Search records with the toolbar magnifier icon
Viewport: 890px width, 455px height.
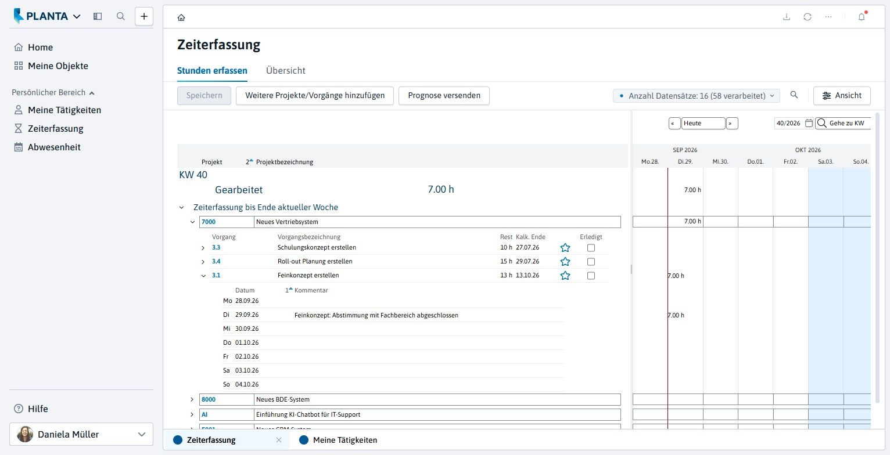pos(794,95)
